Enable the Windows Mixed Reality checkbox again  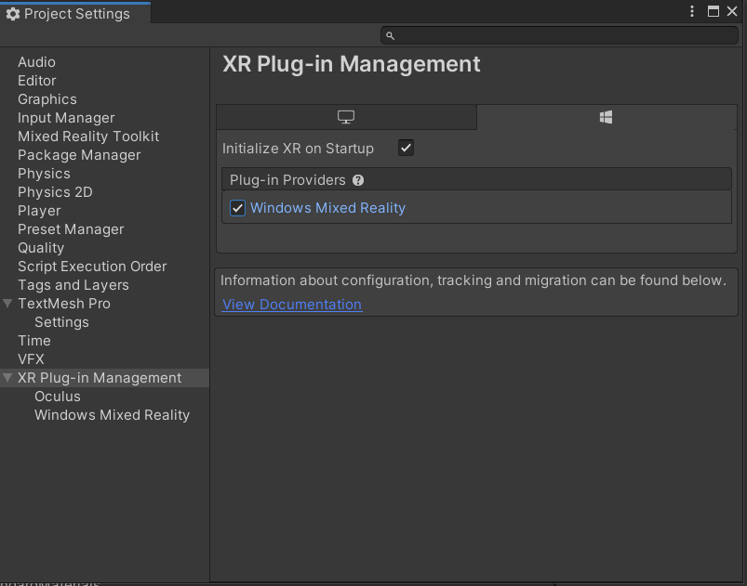(237, 207)
